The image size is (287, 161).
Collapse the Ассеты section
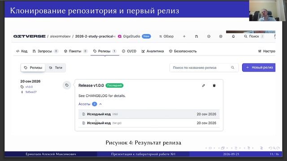[x=90, y=104]
